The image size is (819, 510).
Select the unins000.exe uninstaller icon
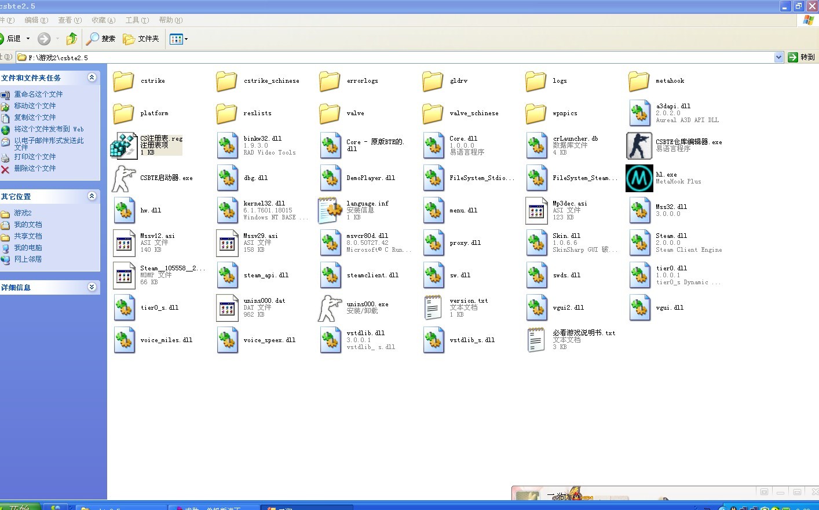click(330, 308)
